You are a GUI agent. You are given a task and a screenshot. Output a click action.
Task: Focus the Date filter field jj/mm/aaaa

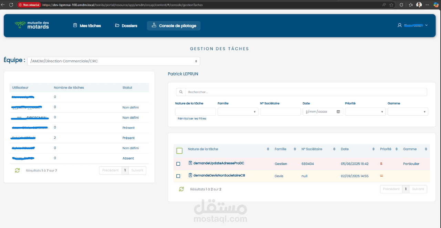[x=323, y=112]
